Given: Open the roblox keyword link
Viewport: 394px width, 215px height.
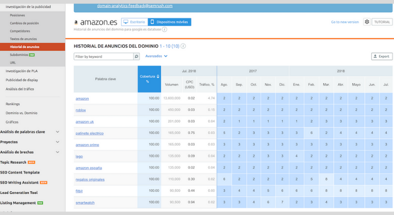Looking at the screenshot, I should (x=81, y=110).
